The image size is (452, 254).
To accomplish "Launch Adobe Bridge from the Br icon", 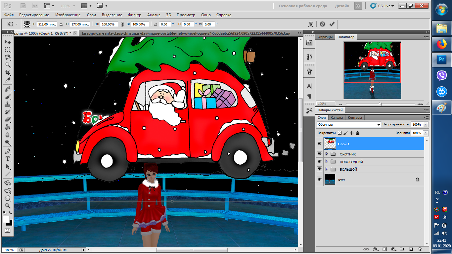I will 23,6.
